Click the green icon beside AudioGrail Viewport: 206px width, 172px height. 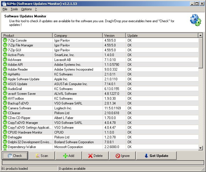pyautogui.click(x=5, y=89)
